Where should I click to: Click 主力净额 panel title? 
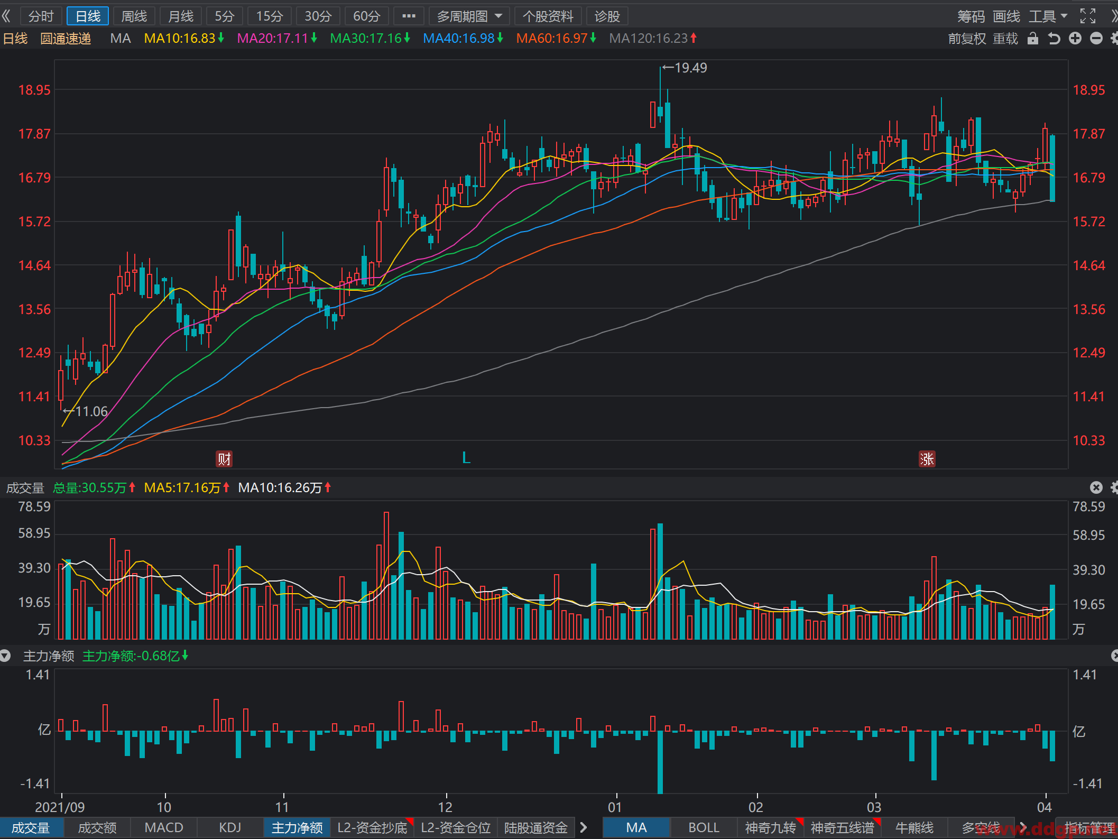[x=49, y=656]
